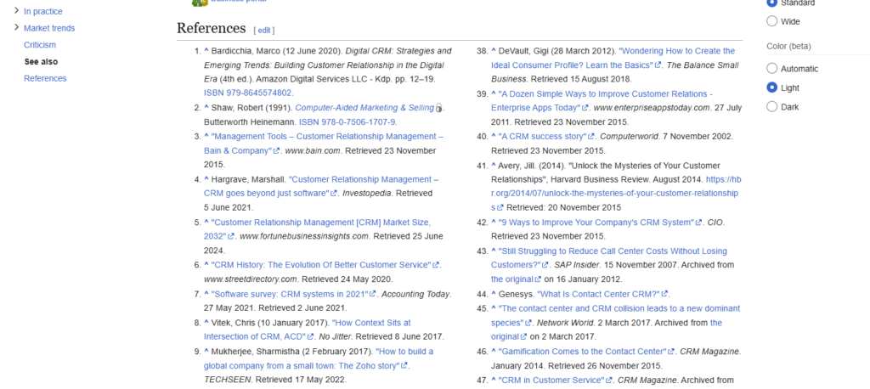The height and width of the screenshot is (389, 870).
Task: Jump to References in contents sidebar
Action: (45, 78)
